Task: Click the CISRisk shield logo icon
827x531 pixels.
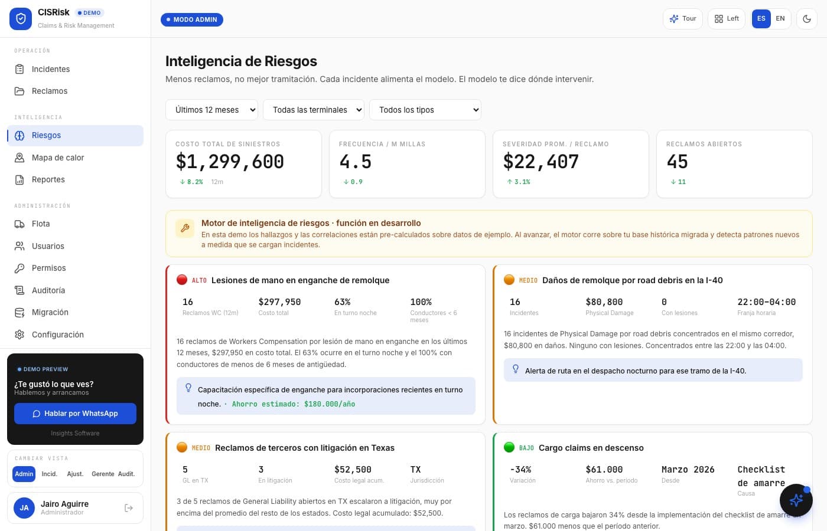Action: pos(21,19)
